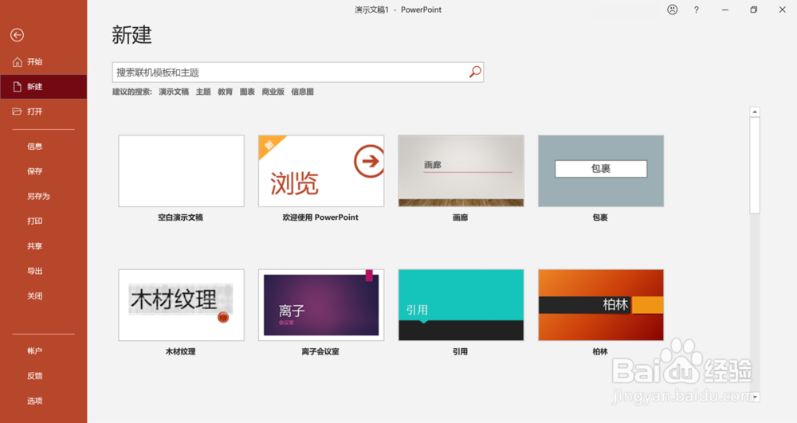
Task: Close the PowerPoint window
Action: click(x=783, y=10)
